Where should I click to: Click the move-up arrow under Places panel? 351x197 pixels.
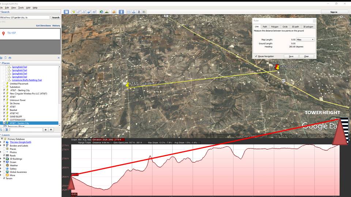pyautogui.click(x=46, y=130)
